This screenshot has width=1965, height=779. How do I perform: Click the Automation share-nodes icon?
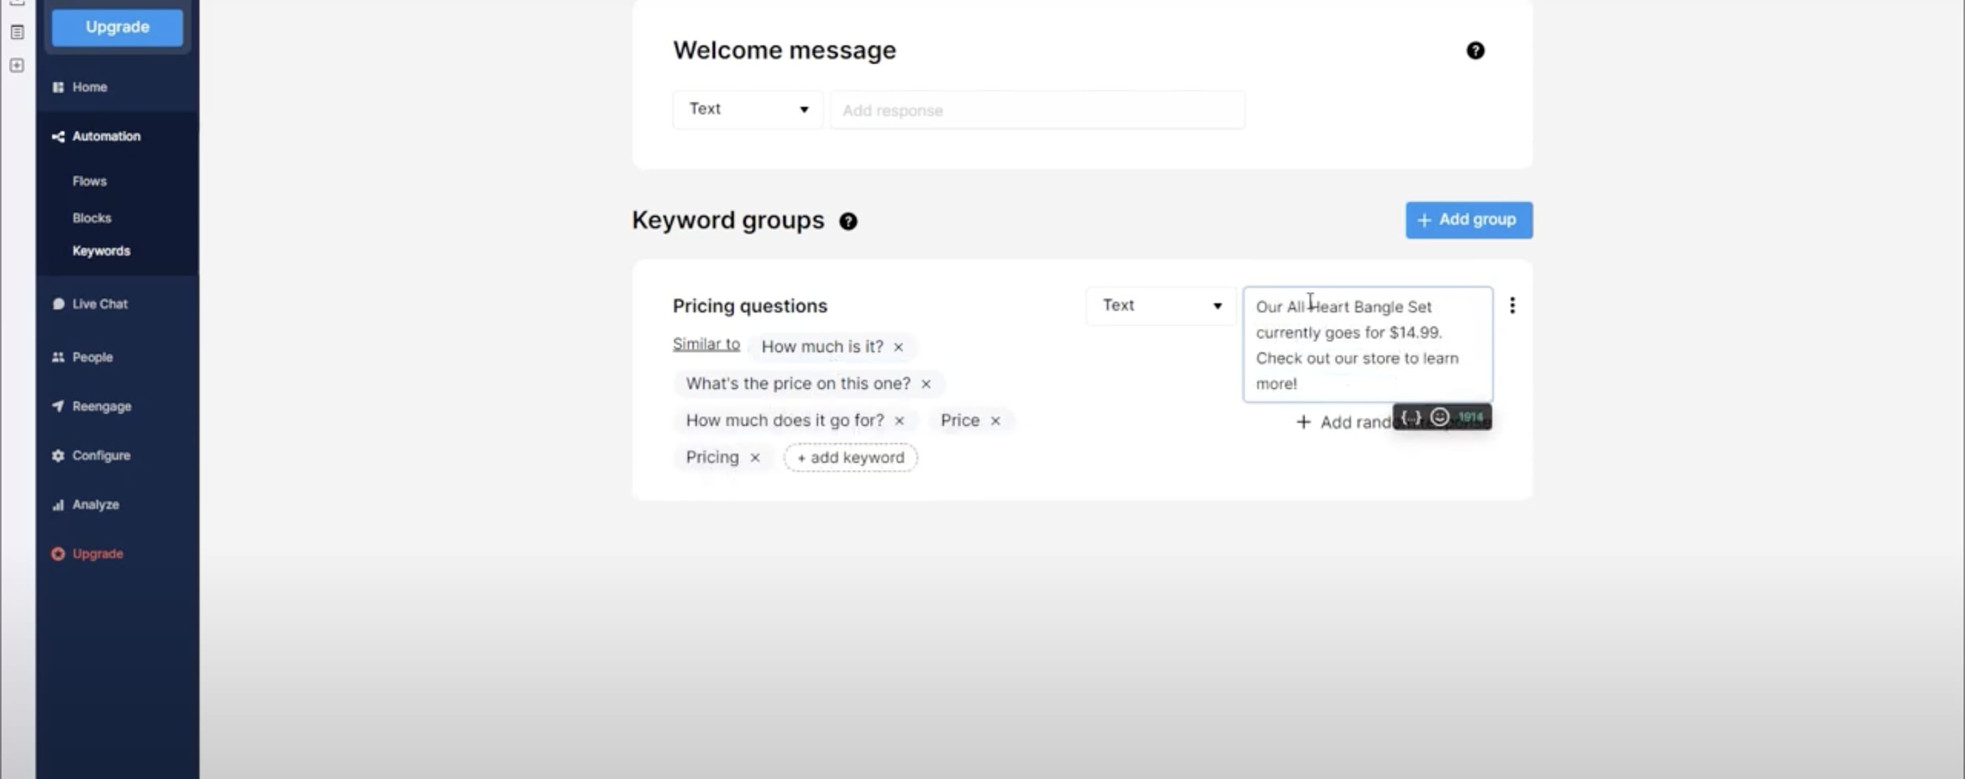(x=58, y=136)
